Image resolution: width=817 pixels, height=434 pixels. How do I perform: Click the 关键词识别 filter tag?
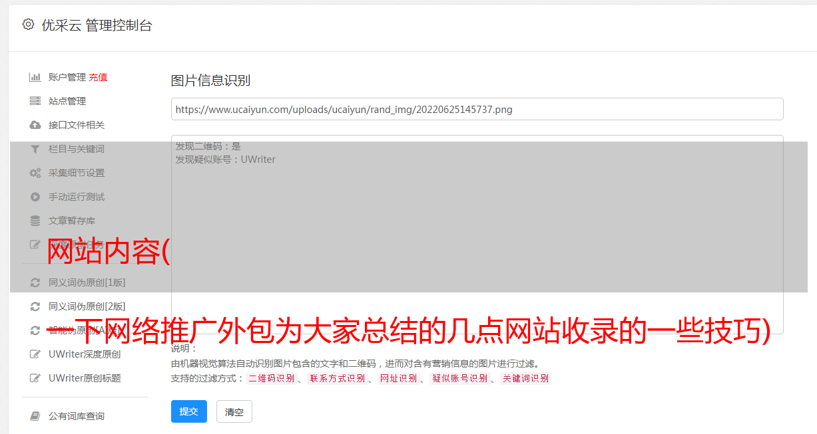click(526, 378)
